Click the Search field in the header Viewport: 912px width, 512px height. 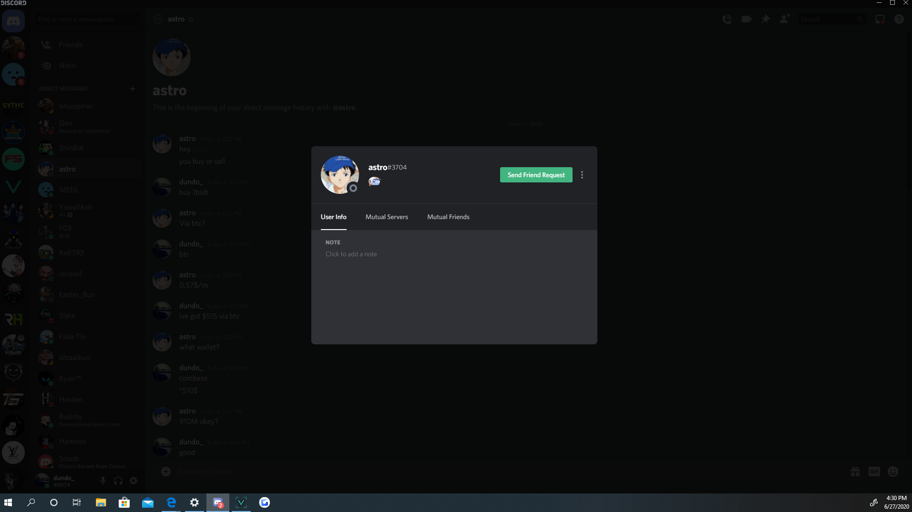coord(832,19)
